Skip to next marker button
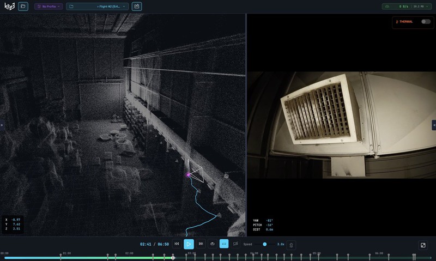Screen dimensions: 436x261 pyautogui.click(x=201, y=244)
